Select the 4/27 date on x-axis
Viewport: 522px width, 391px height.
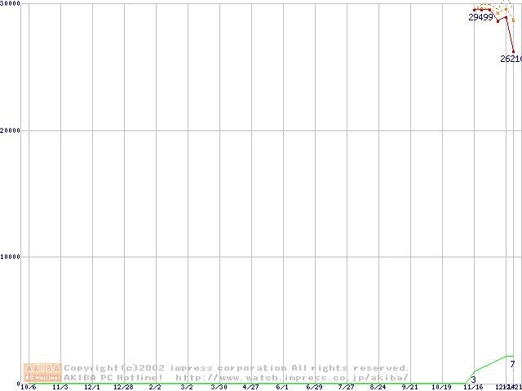pos(250,388)
